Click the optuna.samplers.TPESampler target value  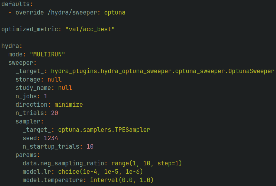click(x=104, y=130)
